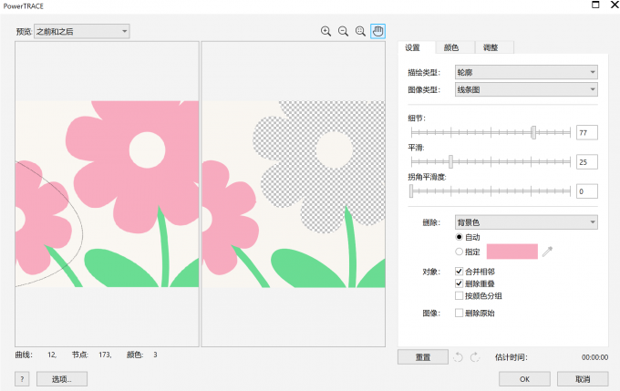
Task: Expand the 描绘类型 轮廓 dropdown
Action: (x=539, y=72)
